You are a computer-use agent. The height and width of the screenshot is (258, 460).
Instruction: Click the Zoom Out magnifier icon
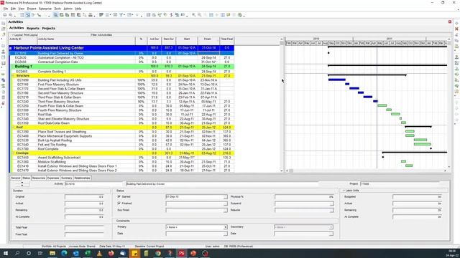(200, 15)
